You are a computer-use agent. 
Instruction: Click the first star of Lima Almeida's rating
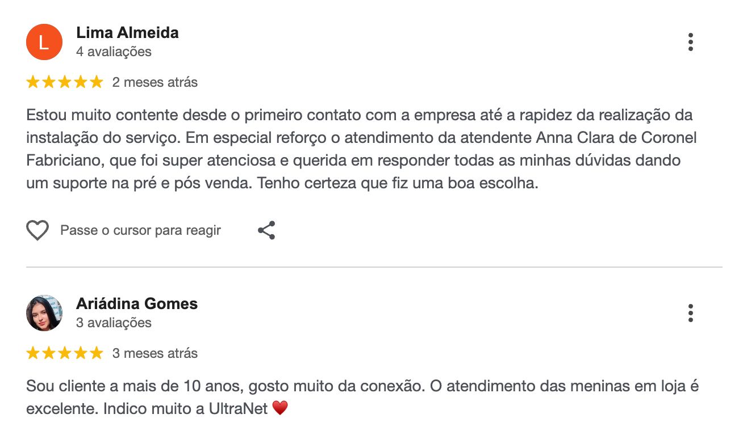[33, 82]
